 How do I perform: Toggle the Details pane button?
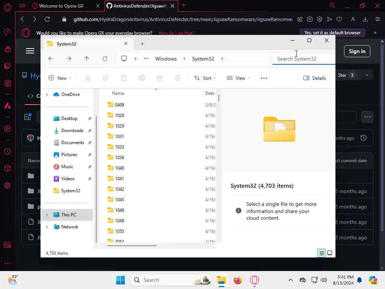(x=315, y=78)
